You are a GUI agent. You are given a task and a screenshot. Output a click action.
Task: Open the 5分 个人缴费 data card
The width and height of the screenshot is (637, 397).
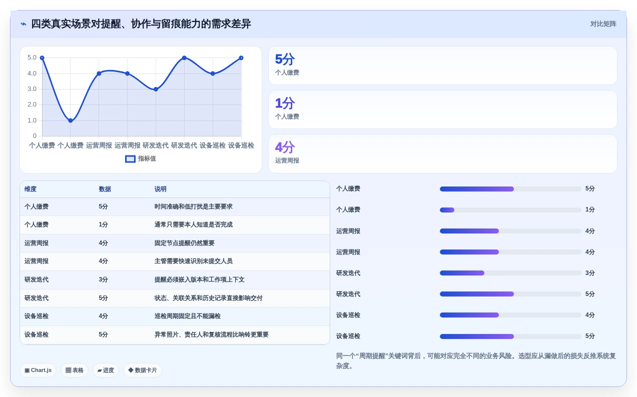[442, 65]
